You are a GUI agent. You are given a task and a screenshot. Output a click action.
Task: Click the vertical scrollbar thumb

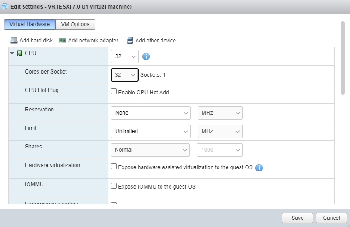point(343,58)
